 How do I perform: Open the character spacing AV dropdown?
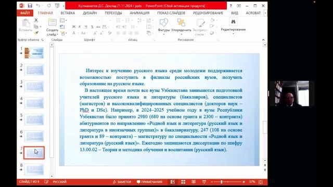click(105, 26)
